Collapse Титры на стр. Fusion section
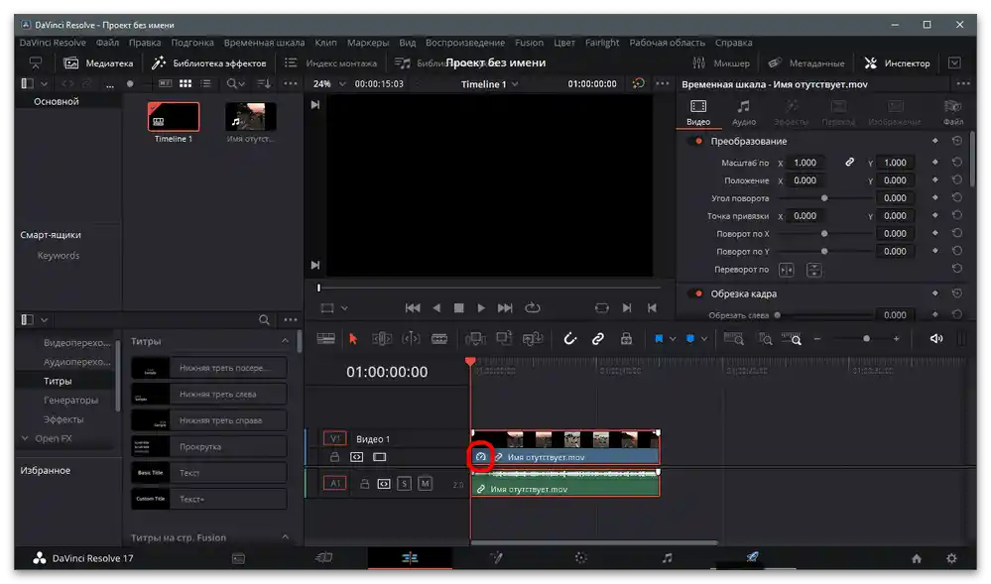 (285, 537)
